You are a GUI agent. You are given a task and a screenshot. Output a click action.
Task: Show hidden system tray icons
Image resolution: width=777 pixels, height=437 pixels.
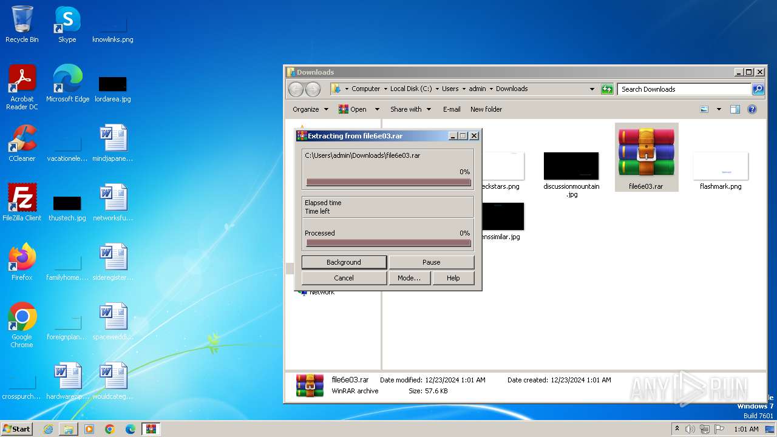[x=677, y=429]
